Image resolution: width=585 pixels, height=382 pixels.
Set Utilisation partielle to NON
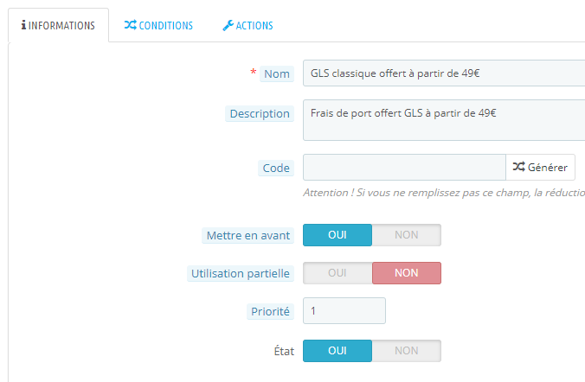point(406,273)
